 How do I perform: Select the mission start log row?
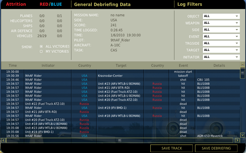(120, 72)
